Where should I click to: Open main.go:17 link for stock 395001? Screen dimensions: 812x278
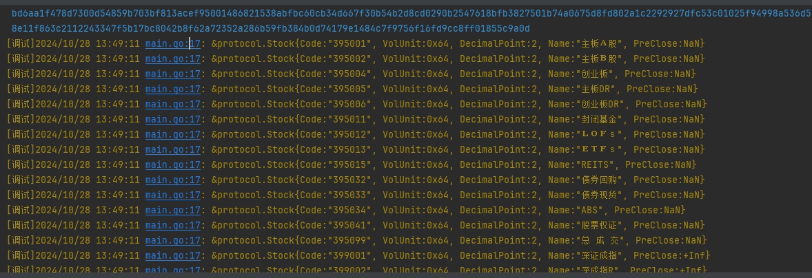(172, 44)
